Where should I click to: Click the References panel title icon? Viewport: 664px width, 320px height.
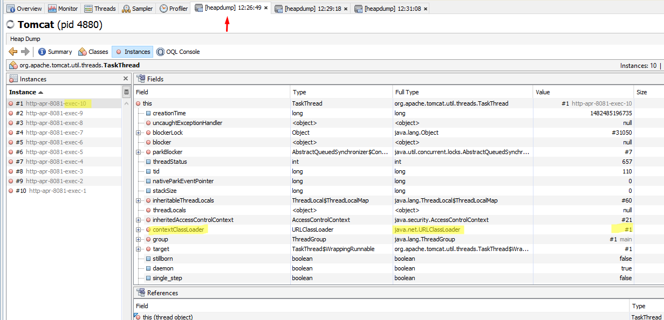[x=141, y=293]
